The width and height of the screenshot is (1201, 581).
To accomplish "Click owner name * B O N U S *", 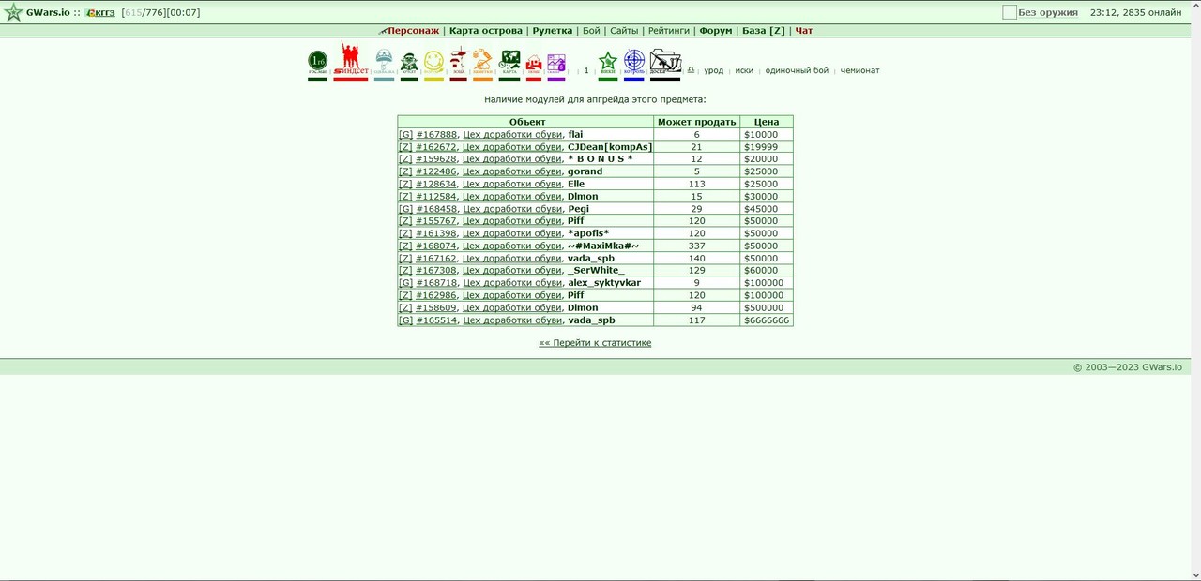I will point(600,159).
